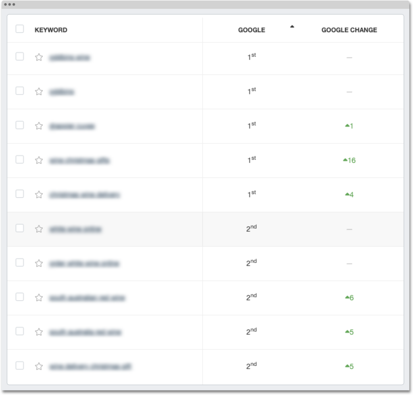Open the keyword link in the first row
The width and height of the screenshot is (413, 395).
[69, 58]
